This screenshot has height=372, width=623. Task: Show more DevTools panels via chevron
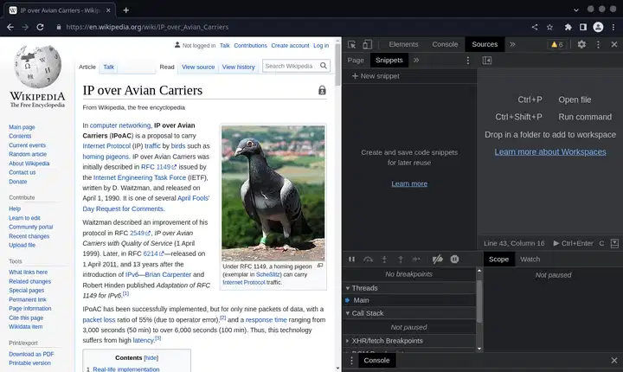512,44
